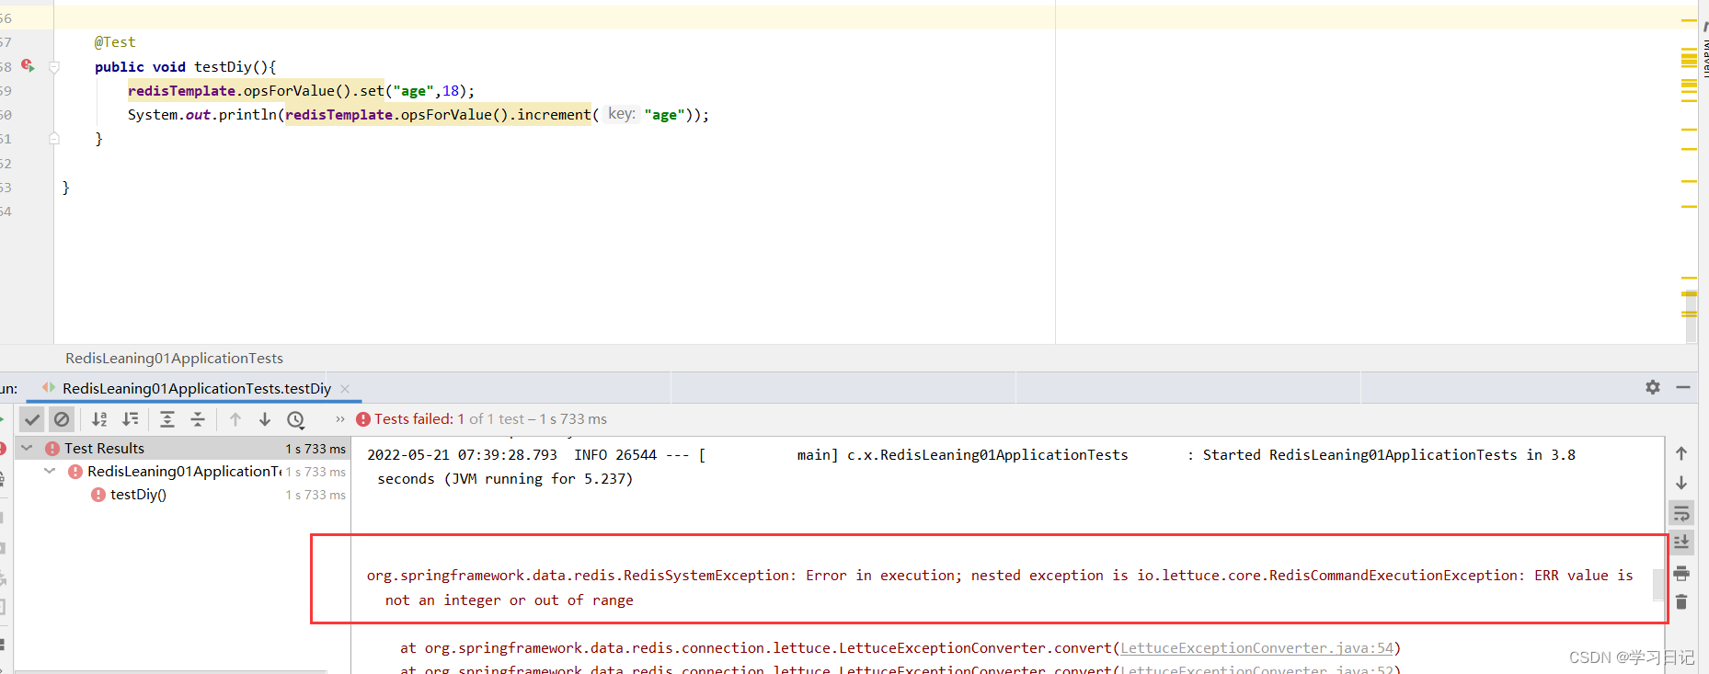Go to previous failed test

[235, 419]
